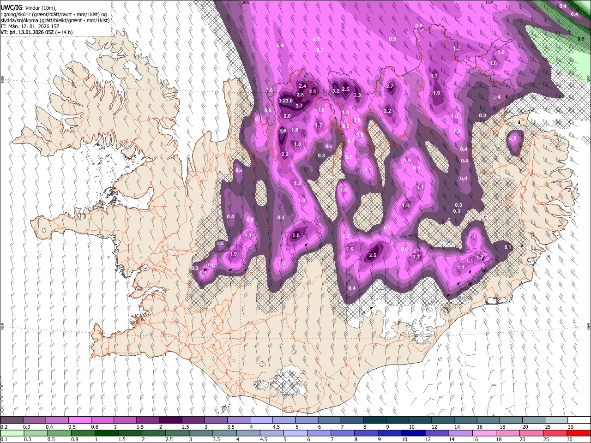Click the '15W' longitude label

(x=489, y=2)
